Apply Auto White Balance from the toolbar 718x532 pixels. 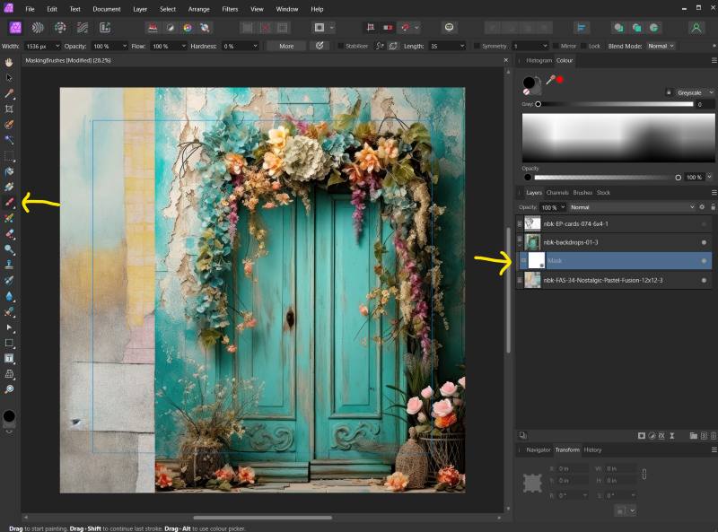tap(205, 28)
